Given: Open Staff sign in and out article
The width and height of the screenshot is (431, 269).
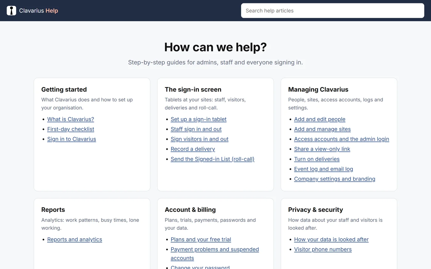Looking at the screenshot, I should [x=196, y=129].
